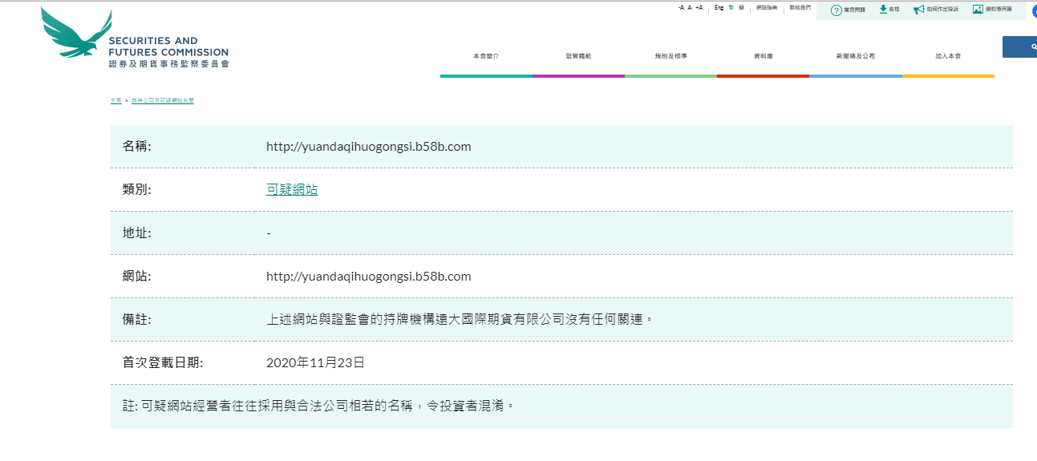Click the 可疑網站 category link
Screen dimensions: 1037x461
tap(292, 190)
